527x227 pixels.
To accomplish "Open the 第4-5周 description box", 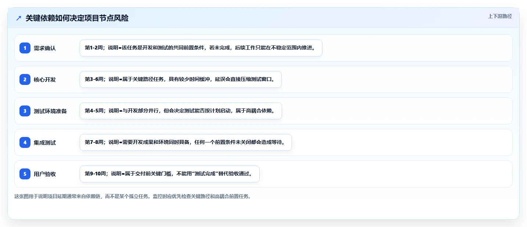I will pyautogui.click(x=181, y=111).
